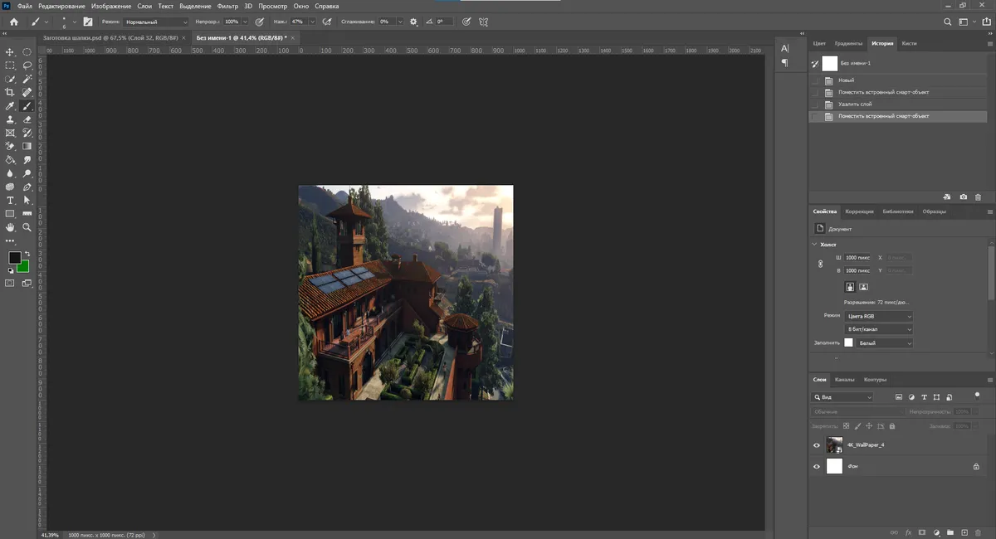Select the Move tool
Image resolution: width=996 pixels, height=539 pixels.
[x=10, y=51]
